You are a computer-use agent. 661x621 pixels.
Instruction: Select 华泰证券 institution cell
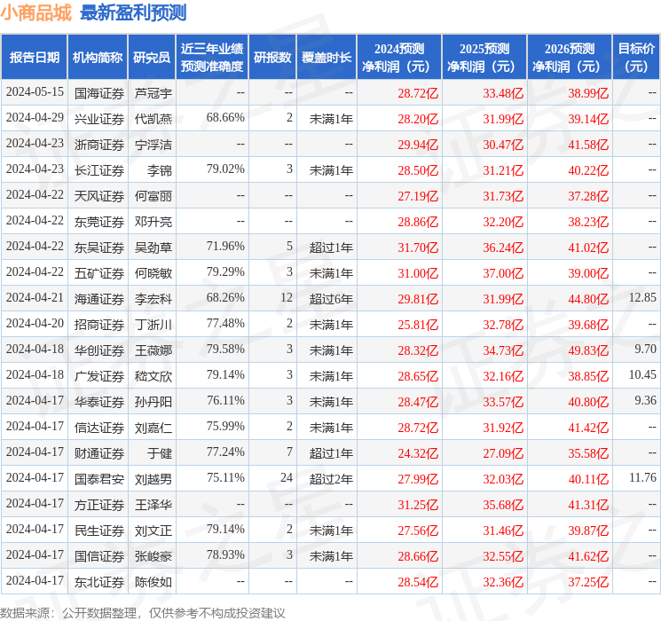pyautogui.click(x=99, y=402)
